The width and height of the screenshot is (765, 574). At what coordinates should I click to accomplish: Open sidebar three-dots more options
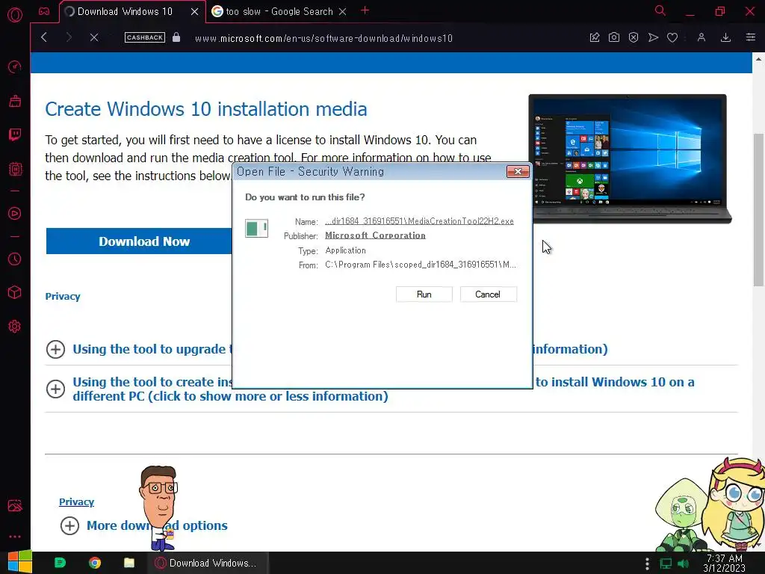point(15,537)
